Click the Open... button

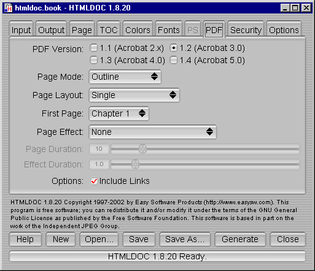[x=99, y=239]
